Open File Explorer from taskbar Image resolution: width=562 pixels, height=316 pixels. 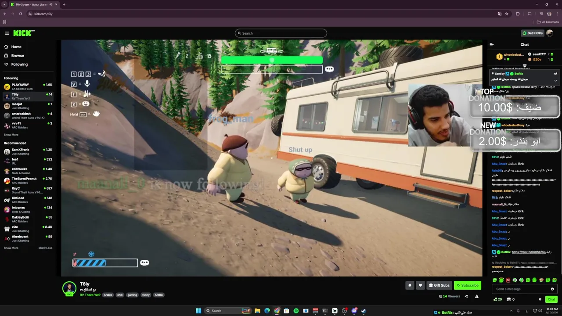tap(258, 311)
